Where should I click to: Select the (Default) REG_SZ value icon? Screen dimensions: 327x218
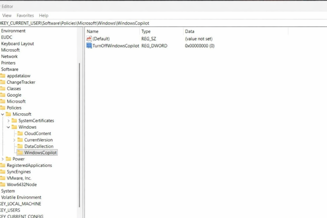pos(89,39)
